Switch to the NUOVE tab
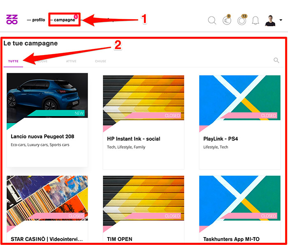Screen dimensions: 288x245 coord(42,61)
